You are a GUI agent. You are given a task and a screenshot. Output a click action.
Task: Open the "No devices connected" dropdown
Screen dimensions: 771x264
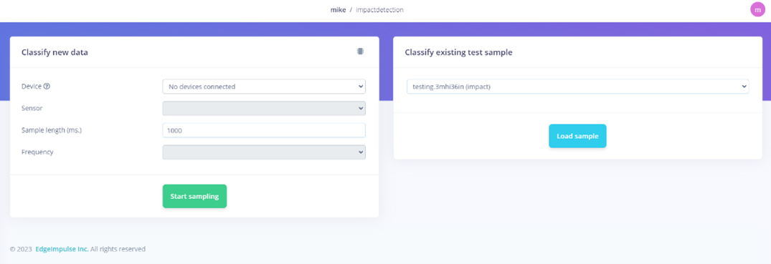click(264, 87)
